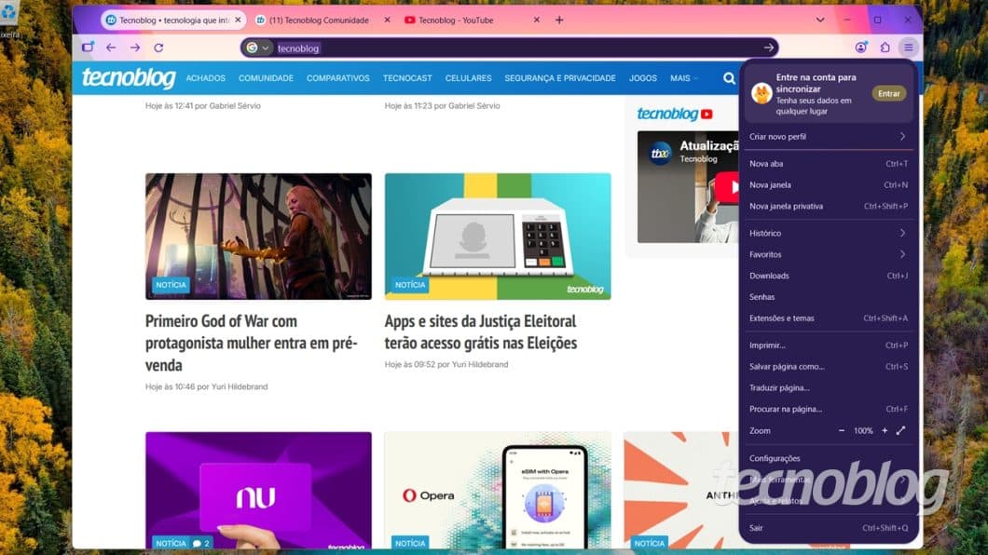Open Configurações from the menu
Viewport: 988px width, 555px height.
[x=828, y=458]
